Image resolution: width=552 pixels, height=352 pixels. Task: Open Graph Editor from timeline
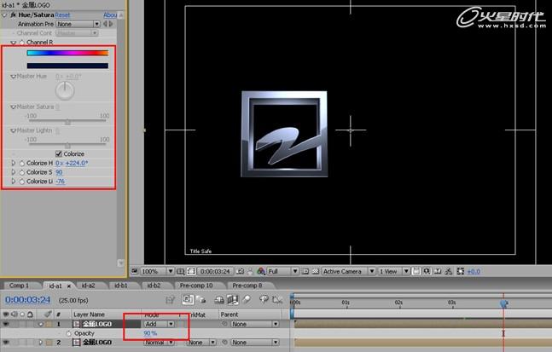tap(278, 300)
